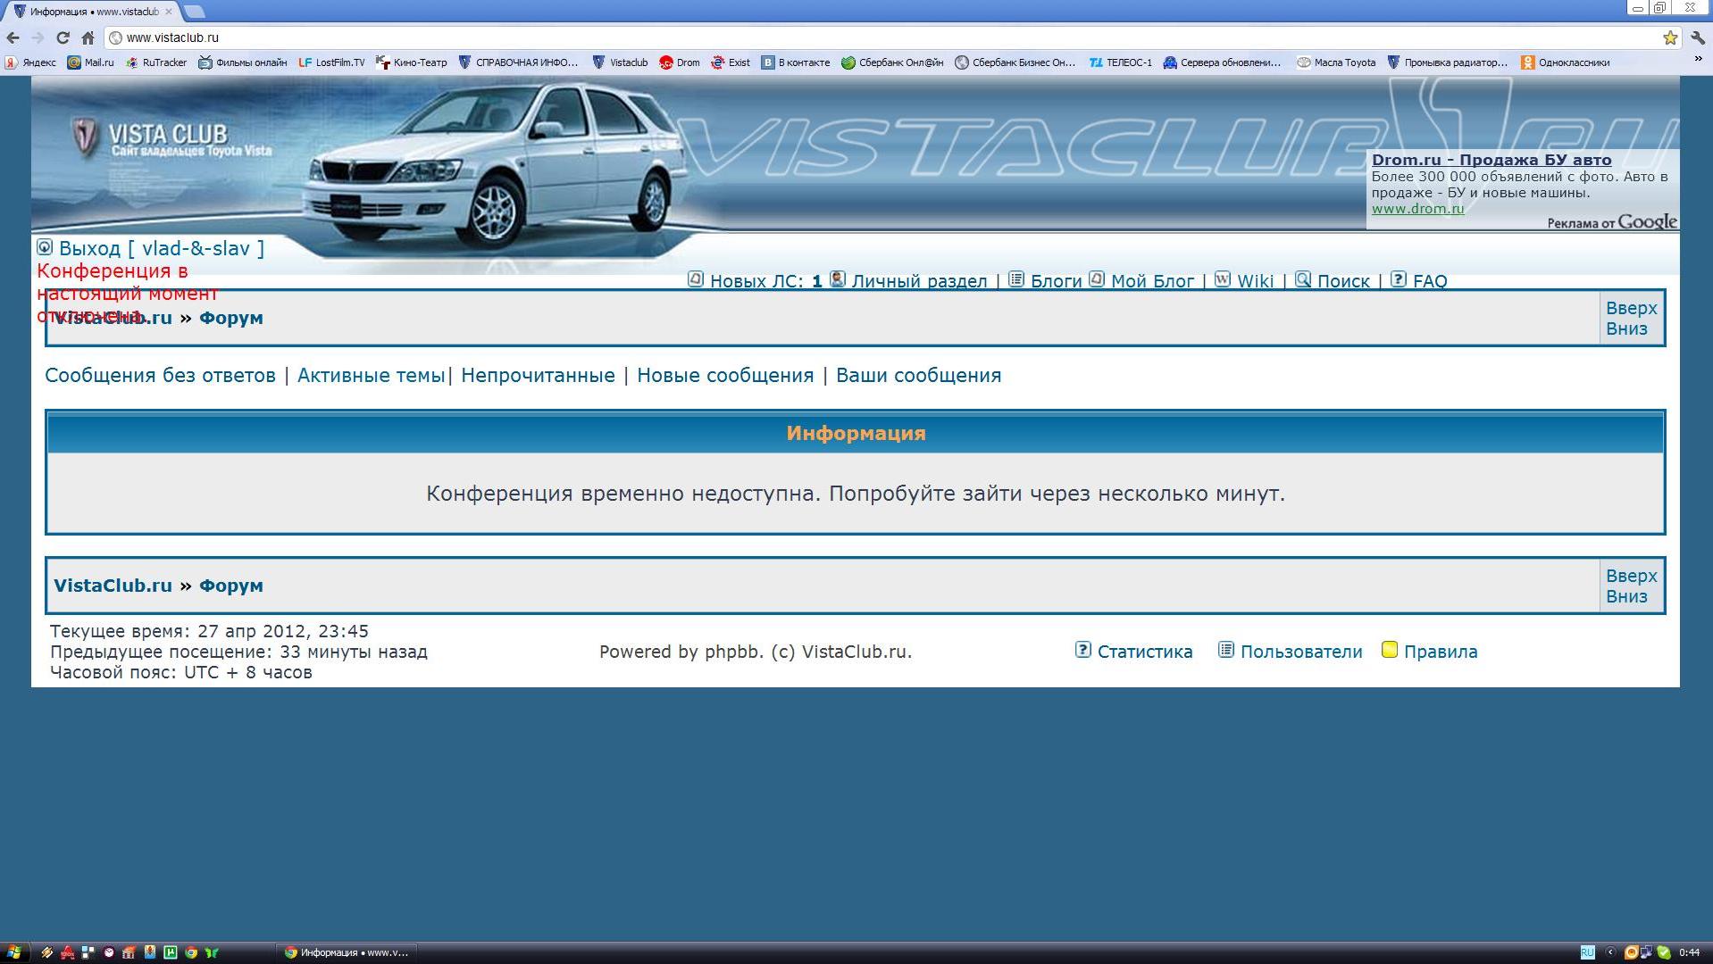Click the browser Home icon
Viewport: 1713px width, 964px height.
click(x=88, y=37)
